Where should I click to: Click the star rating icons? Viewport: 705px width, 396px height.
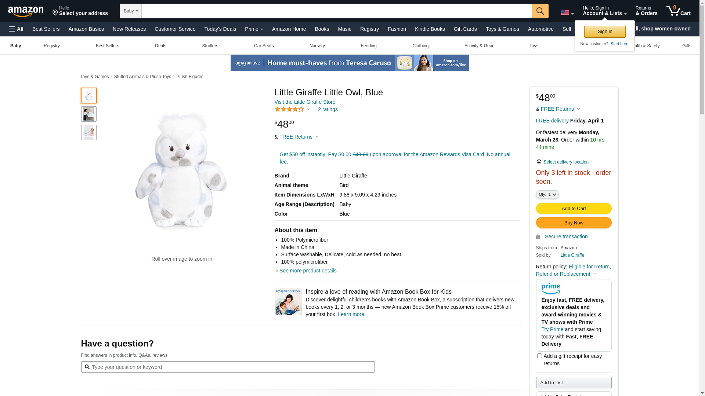pos(289,109)
